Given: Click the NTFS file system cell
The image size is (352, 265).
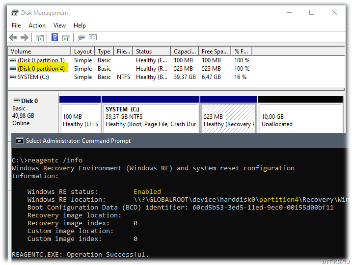Looking at the screenshot, I should point(123,77).
